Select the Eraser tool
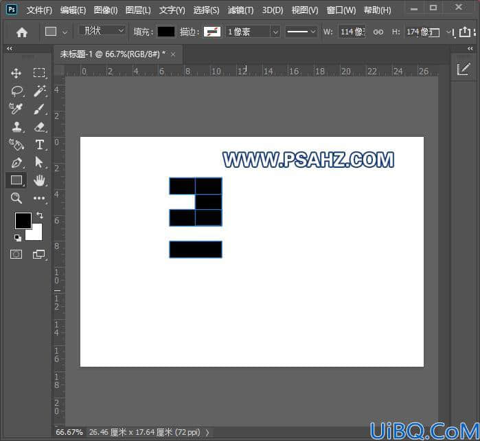The image size is (480, 441). [40, 127]
